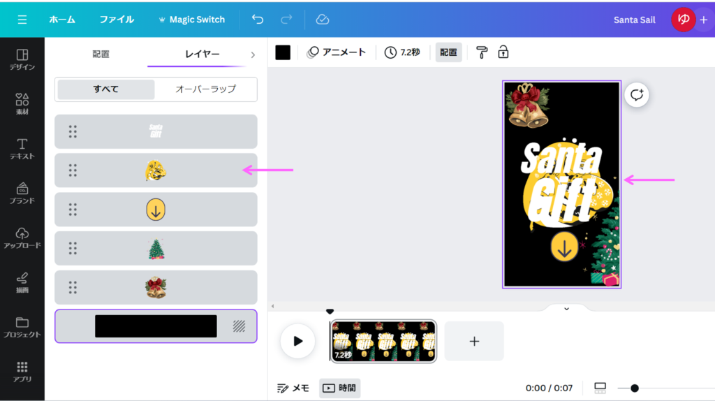715x401 pixels.
Task: Click the cloud save status icon
Action: pyautogui.click(x=322, y=20)
